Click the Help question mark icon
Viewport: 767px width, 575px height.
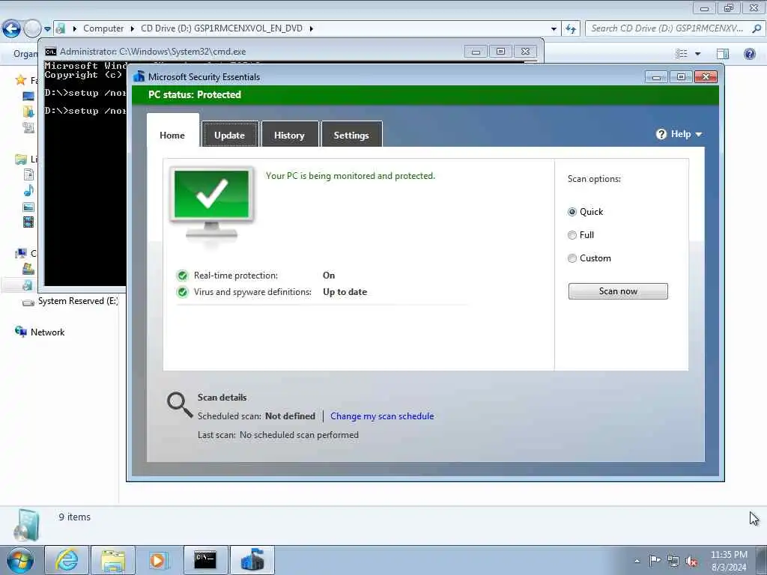[661, 134]
